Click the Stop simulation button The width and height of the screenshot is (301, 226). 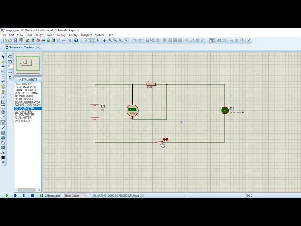[32, 196]
